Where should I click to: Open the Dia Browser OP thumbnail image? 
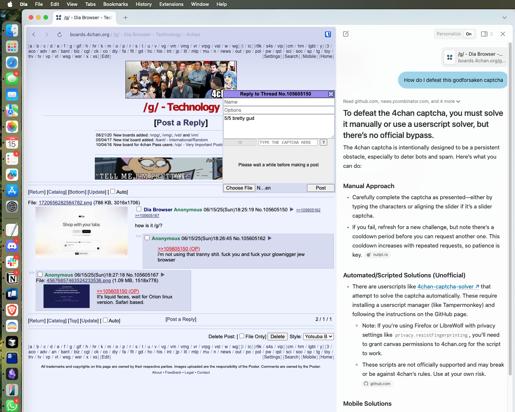(82, 232)
